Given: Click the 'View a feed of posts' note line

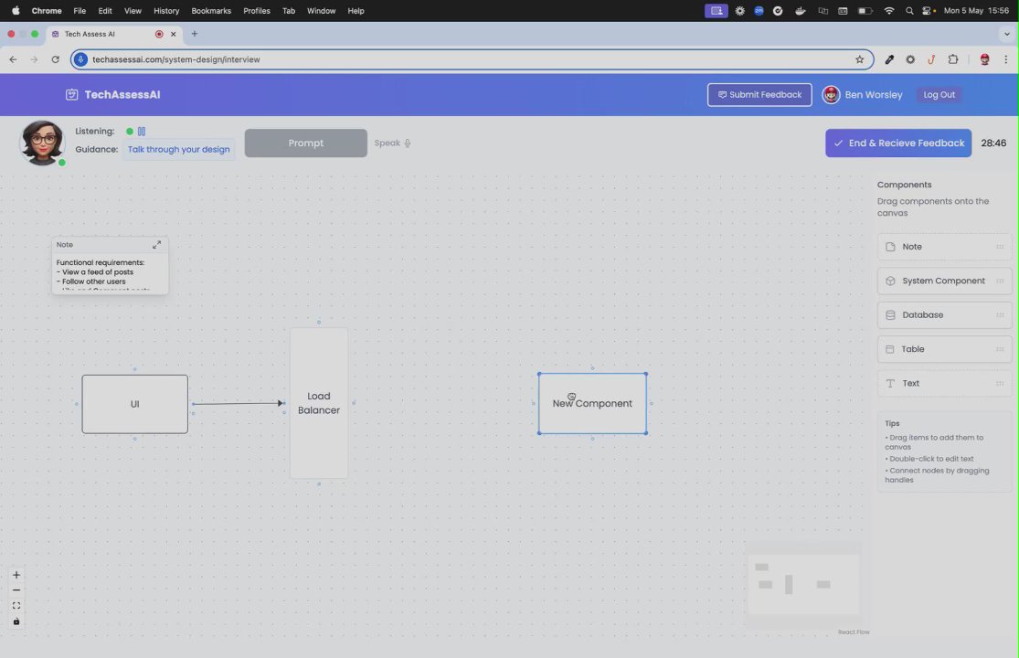Looking at the screenshot, I should 98,272.
